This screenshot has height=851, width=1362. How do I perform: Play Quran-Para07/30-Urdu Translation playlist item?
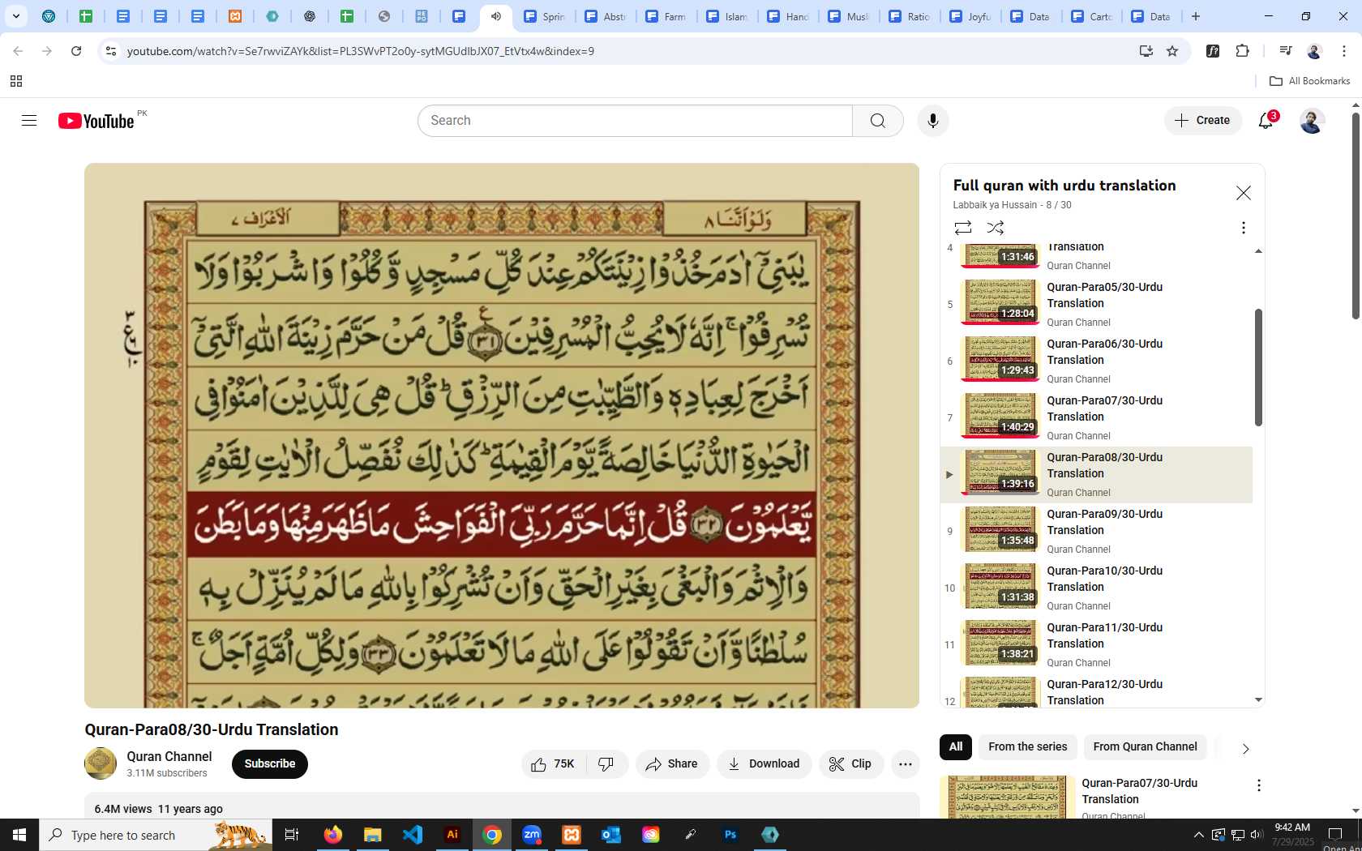1097,418
